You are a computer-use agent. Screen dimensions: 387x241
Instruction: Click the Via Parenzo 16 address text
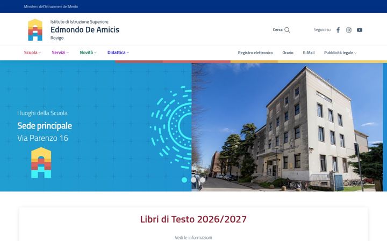tap(42, 138)
